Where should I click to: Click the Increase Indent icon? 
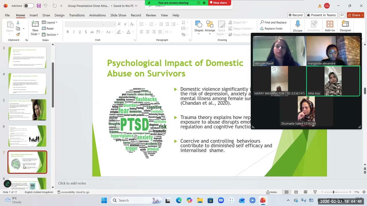click(167, 24)
